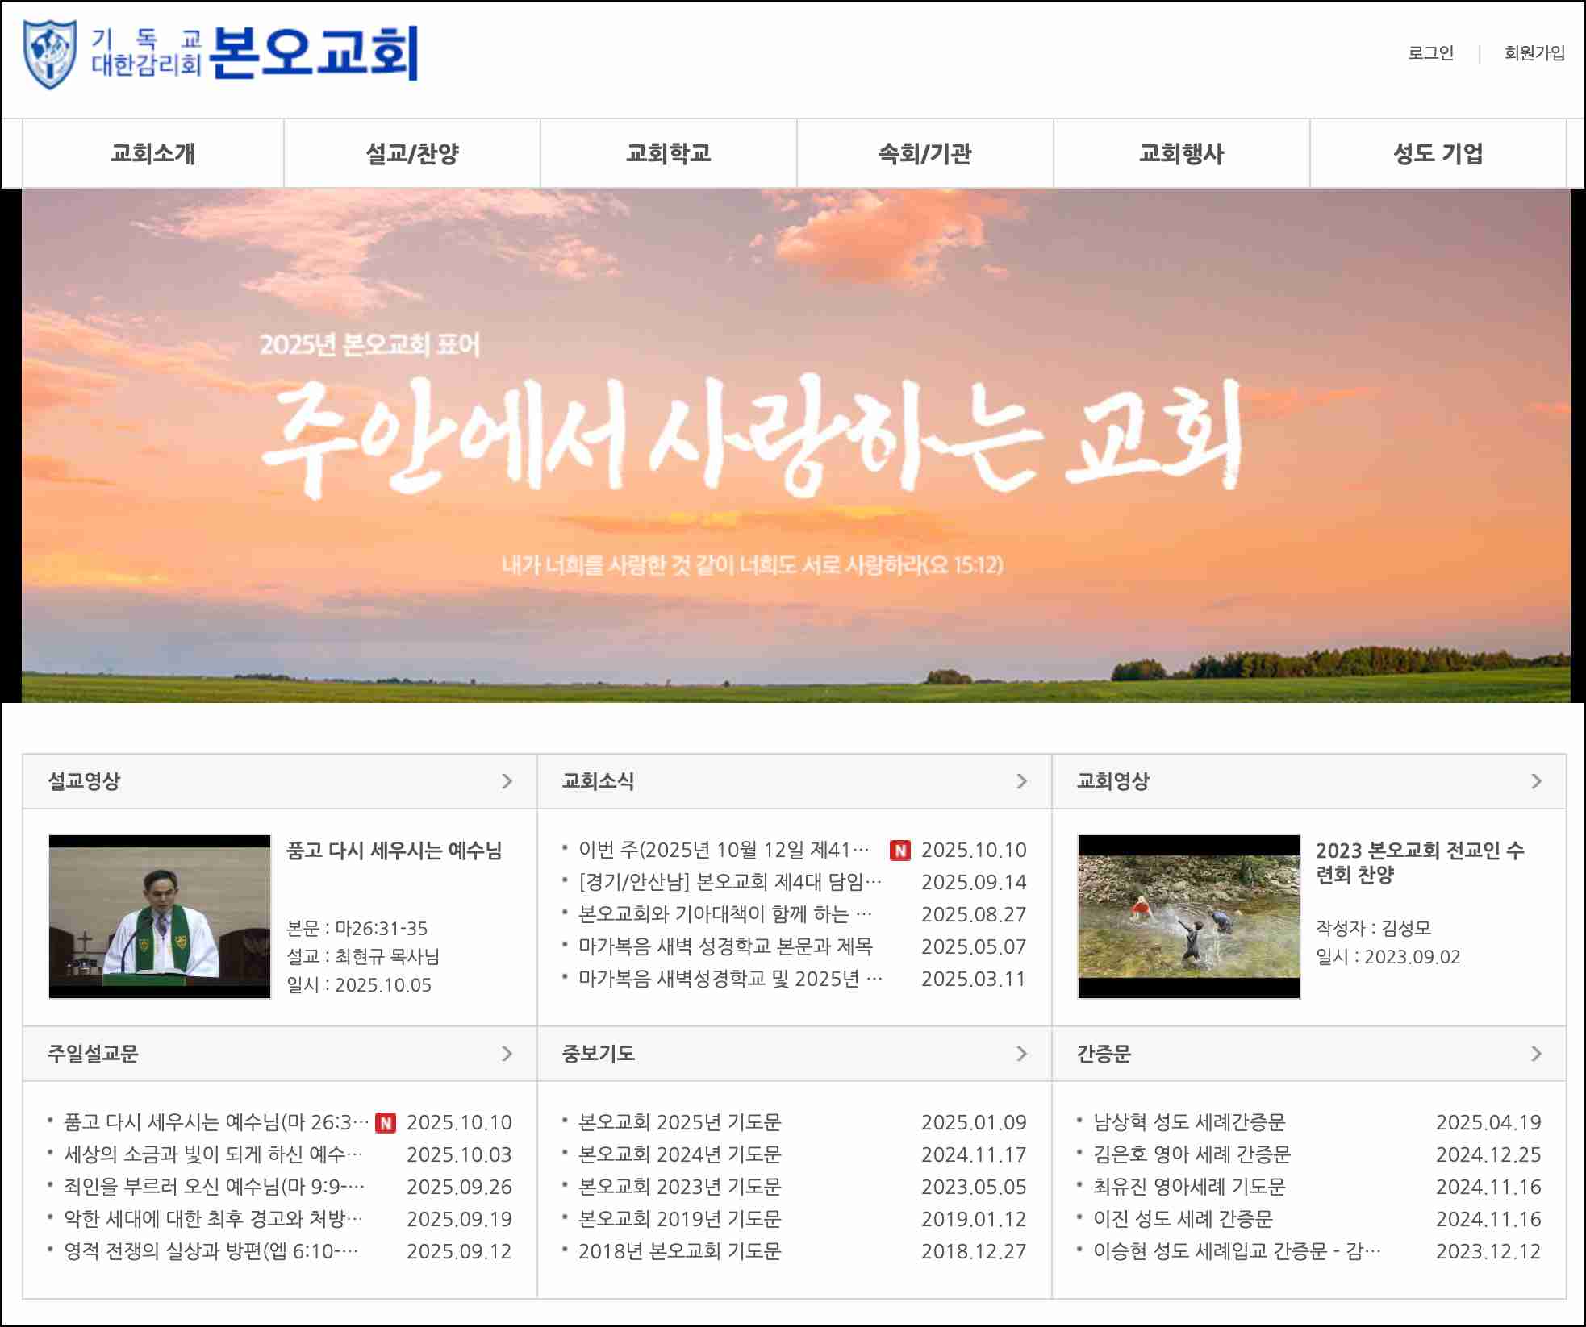Viewport: 1586px width, 1327px height.
Task: Click the red N badge in 주일설교문
Action: (x=386, y=1123)
